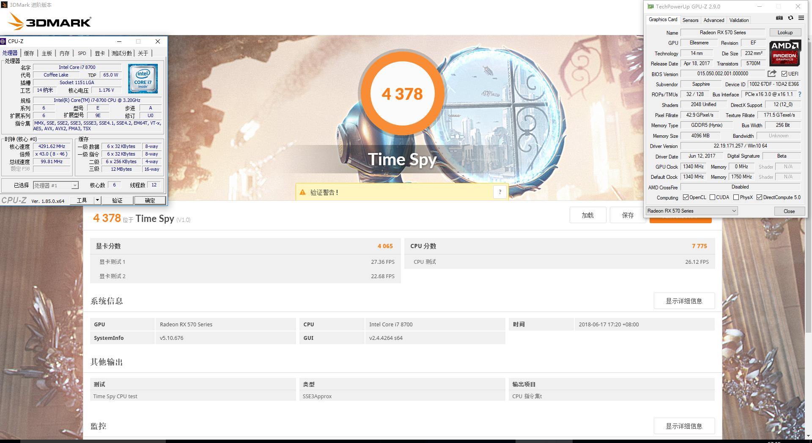Click the SystemInfo v5.10.676 value
Screen dimensions: 812x443
[x=172, y=338]
